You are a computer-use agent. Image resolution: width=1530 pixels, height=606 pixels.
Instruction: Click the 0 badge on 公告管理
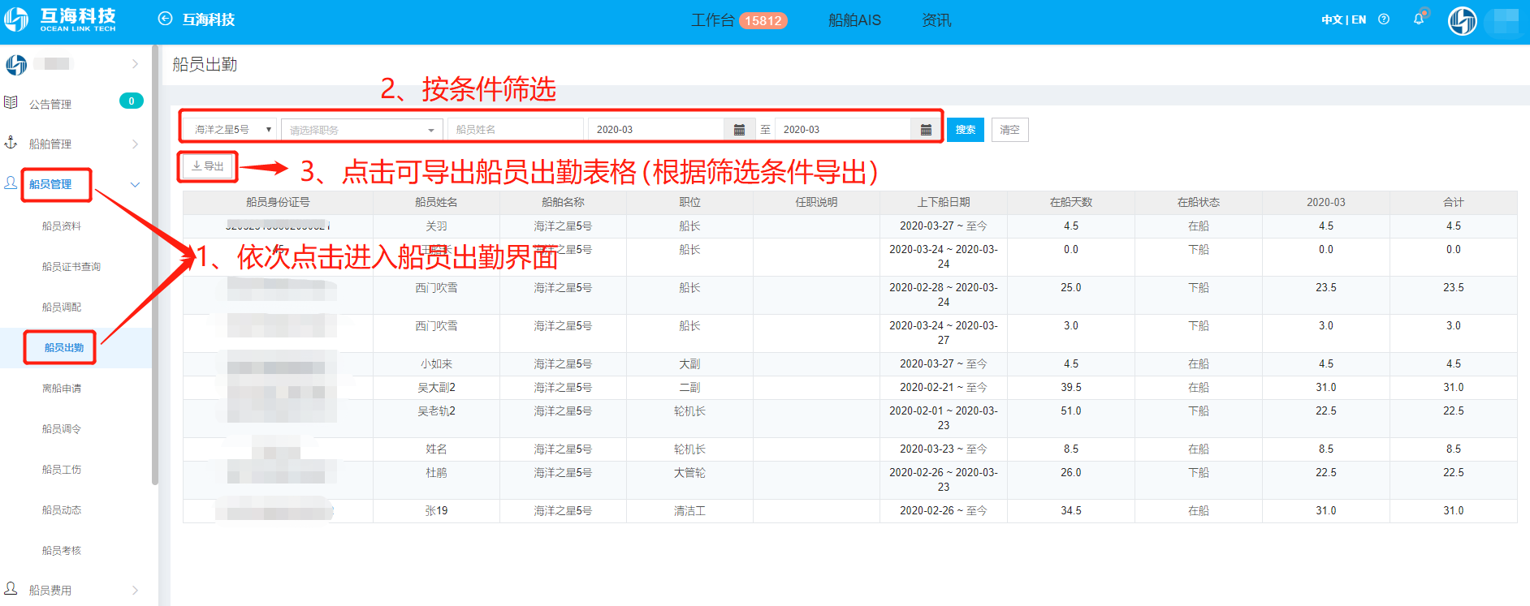(132, 101)
